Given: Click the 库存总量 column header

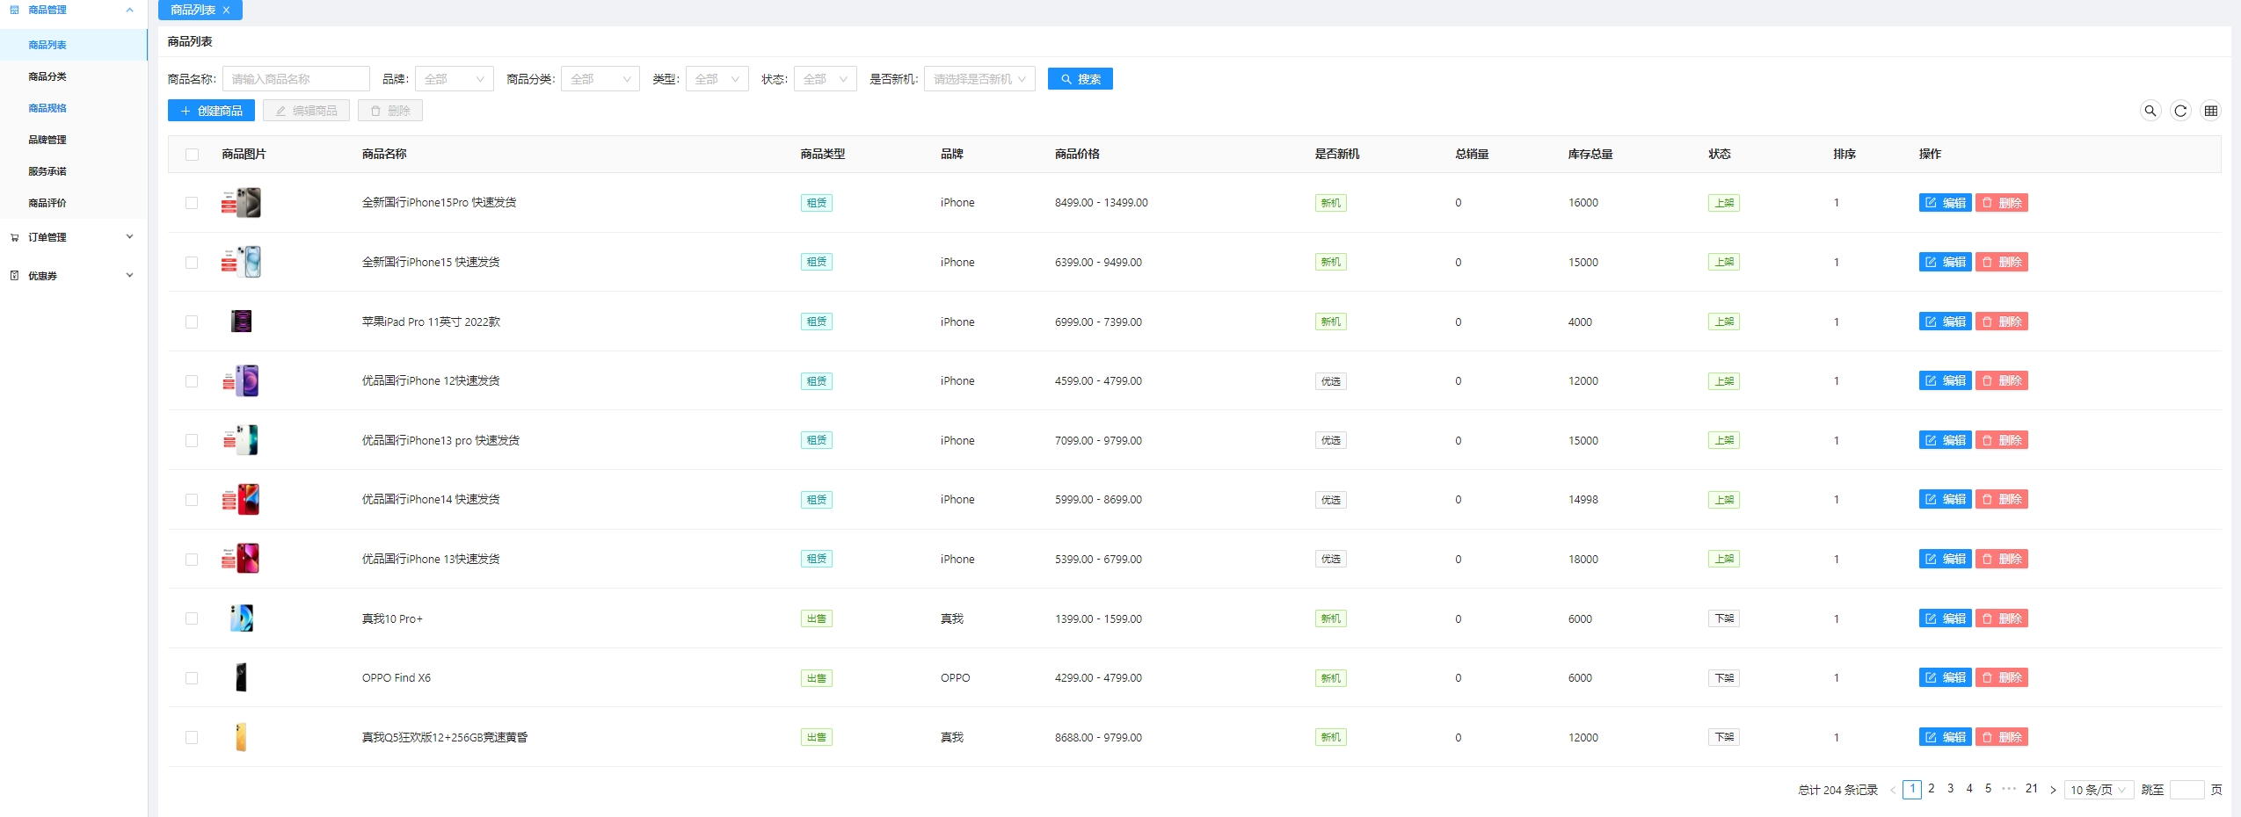Looking at the screenshot, I should click(1590, 155).
